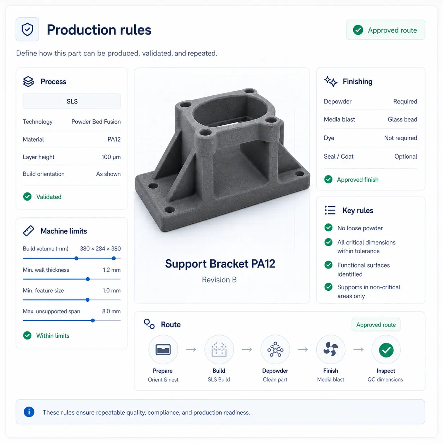The height and width of the screenshot is (443, 443).
Task: Click the Depowder Required value
Action: pos(405,101)
